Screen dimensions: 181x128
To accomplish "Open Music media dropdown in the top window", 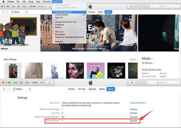I will point(19,12).
